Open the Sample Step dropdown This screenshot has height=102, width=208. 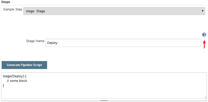tap(114, 11)
